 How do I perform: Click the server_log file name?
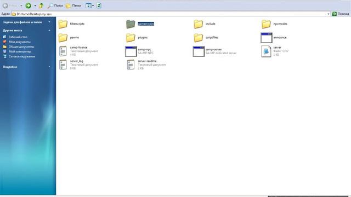tap(77, 61)
